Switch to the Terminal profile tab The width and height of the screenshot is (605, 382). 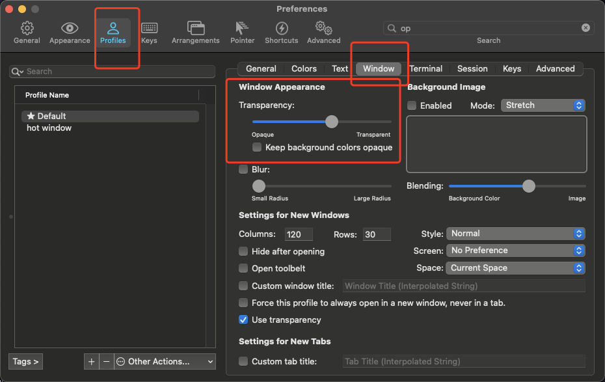pyautogui.click(x=425, y=69)
